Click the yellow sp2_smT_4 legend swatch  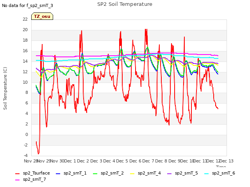(132, 174)
